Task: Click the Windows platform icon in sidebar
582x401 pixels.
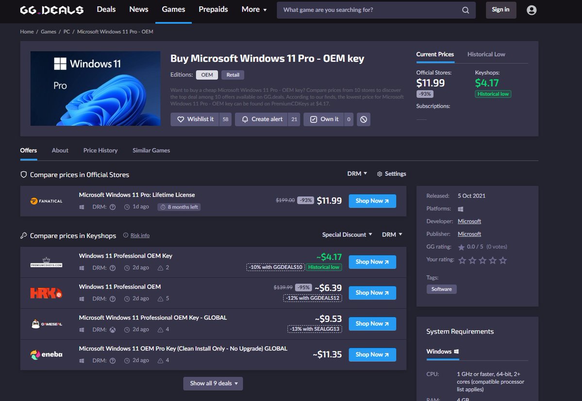Action: [461, 209]
